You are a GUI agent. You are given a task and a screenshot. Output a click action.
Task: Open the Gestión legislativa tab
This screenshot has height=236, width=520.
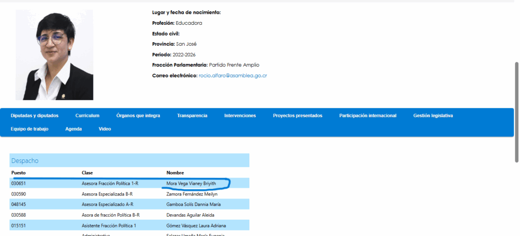tap(433, 116)
